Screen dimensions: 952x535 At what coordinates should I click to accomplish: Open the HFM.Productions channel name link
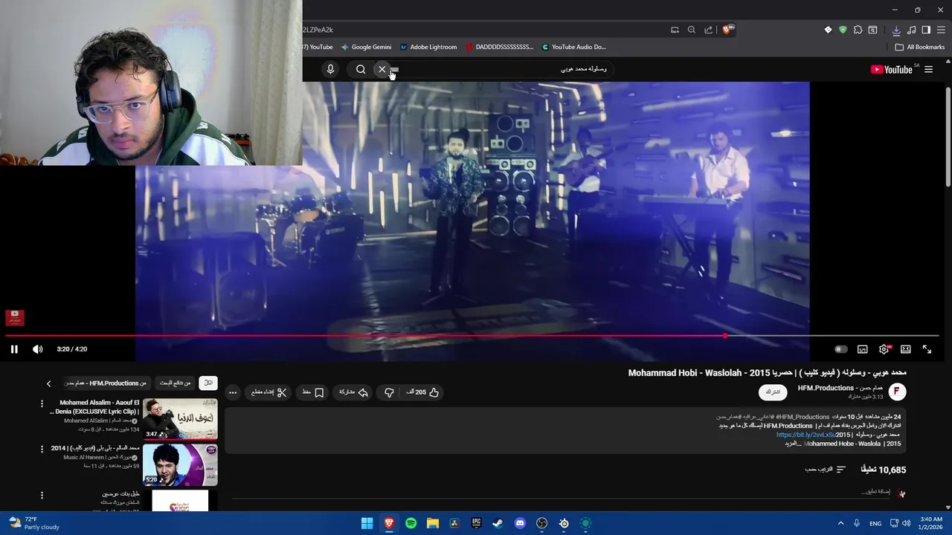pyautogui.click(x=840, y=388)
